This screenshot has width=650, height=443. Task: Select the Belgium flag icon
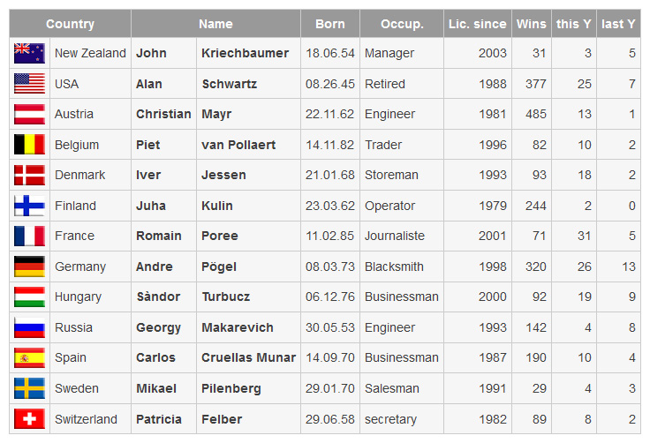tap(29, 145)
